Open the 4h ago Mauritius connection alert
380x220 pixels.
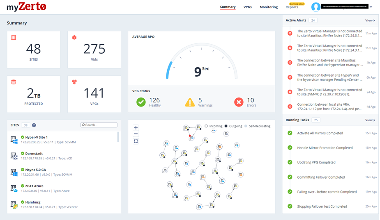(331, 63)
